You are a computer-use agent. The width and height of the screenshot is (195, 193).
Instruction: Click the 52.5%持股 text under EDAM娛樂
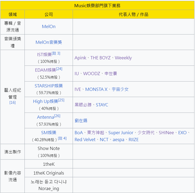(49, 77)
